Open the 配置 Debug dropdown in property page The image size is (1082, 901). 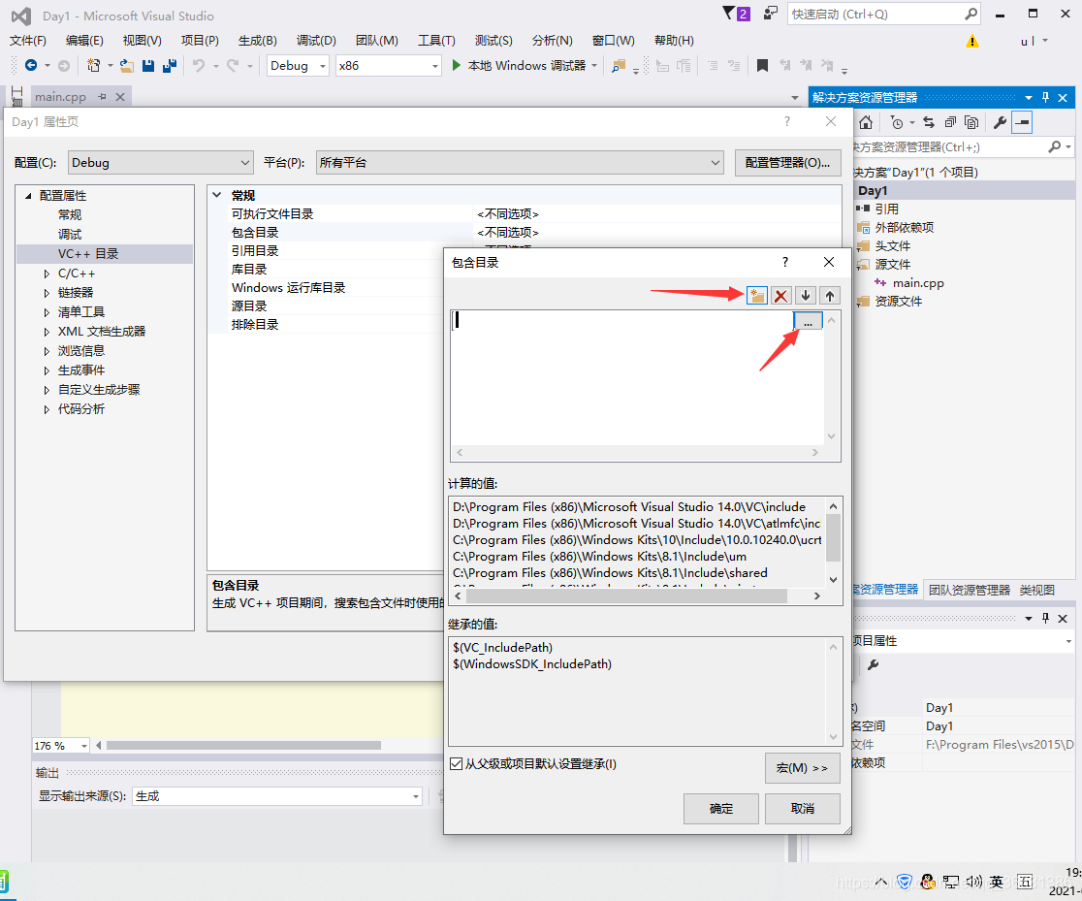click(161, 163)
